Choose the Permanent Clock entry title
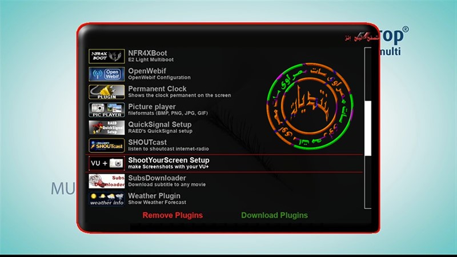Screen dimensions: 457x257 click(x=157, y=89)
